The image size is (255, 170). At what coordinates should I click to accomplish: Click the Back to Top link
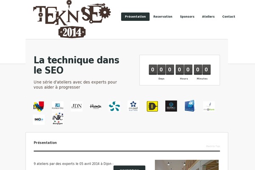point(213,146)
